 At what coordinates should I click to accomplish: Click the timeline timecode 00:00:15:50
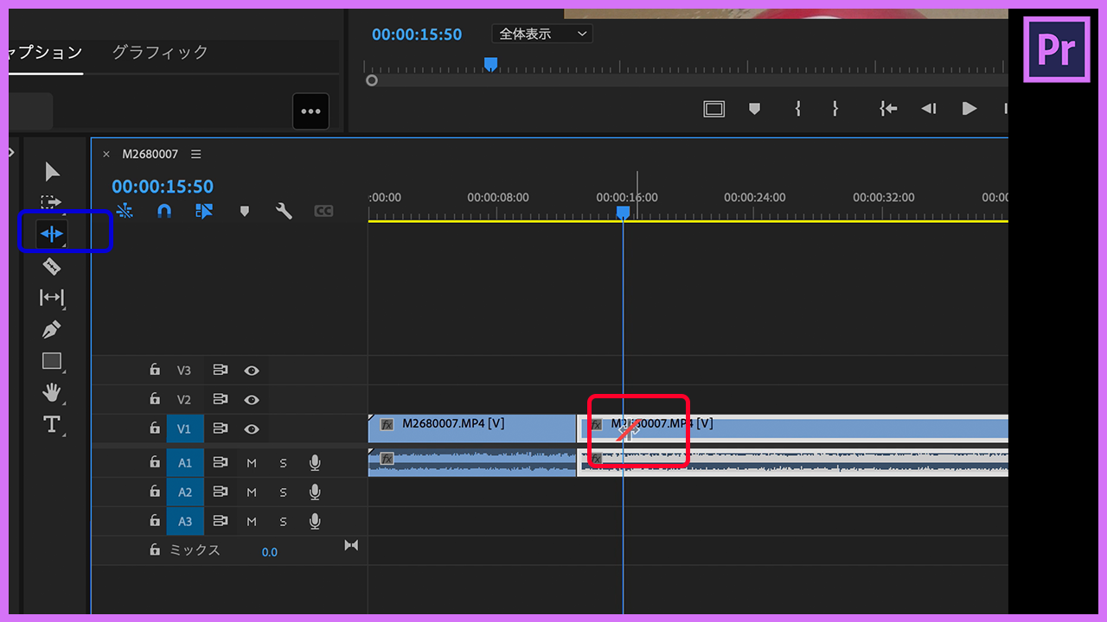pyautogui.click(x=163, y=186)
